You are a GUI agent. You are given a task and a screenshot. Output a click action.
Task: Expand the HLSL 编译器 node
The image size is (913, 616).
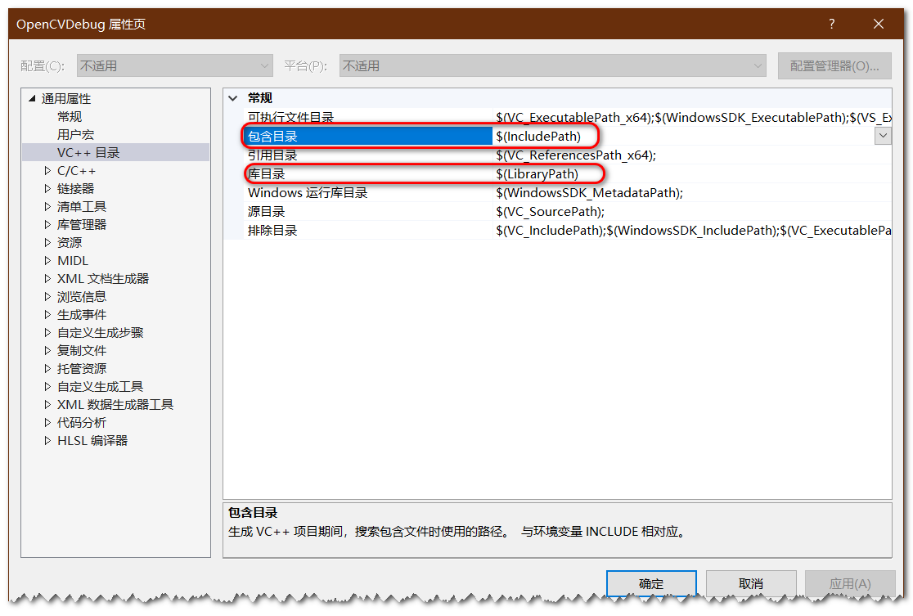[47, 441]
